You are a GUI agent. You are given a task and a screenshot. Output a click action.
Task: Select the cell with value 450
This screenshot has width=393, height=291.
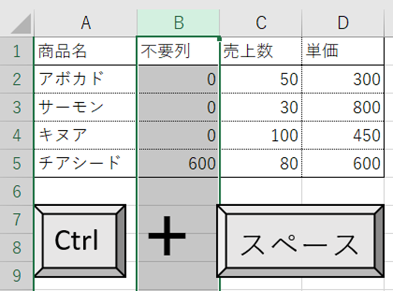pyautogui.click(x=343, y=135)
